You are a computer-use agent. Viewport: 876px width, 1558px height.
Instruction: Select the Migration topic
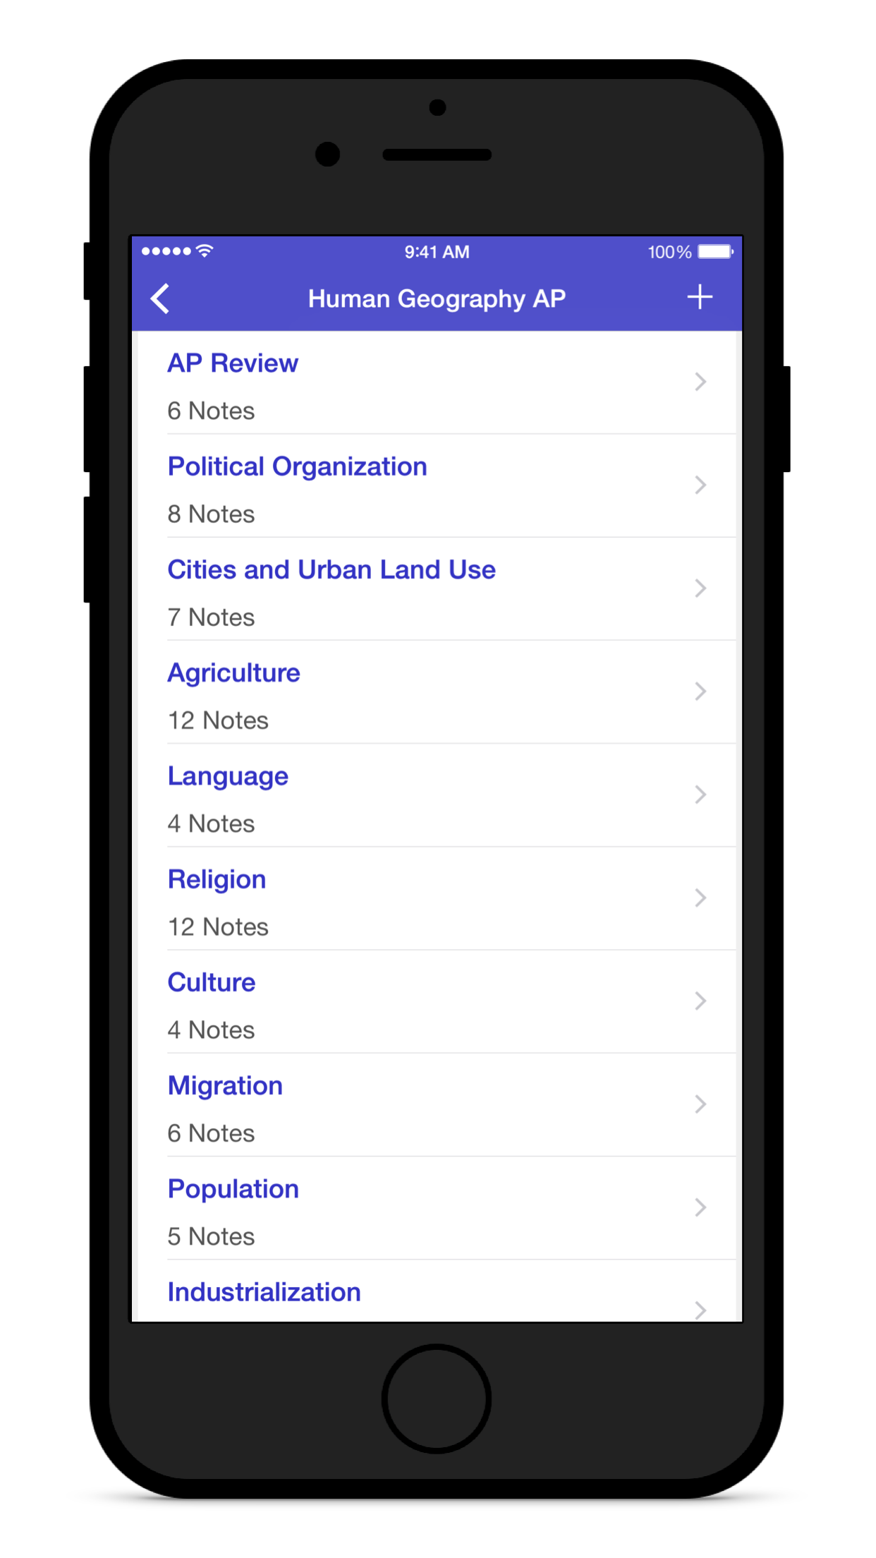tap(225, 1086)
